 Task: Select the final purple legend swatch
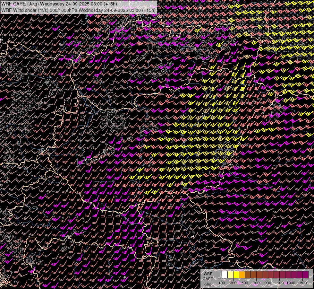tap(305, 275)
